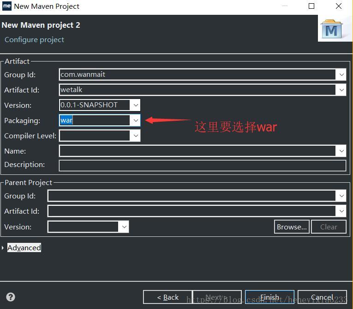This screenshot has width=353, height=309.
Task: Click the 'Configure project' subtitle text
Action: coord(35,40)
